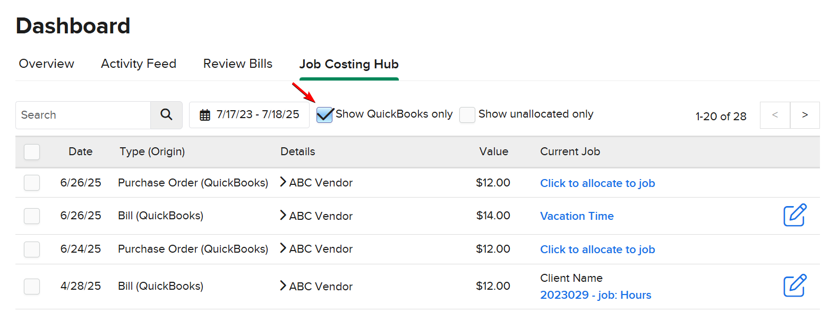Advance to the next page with the right arrow
This screenshot has width=821, height=312.
(805, 115)
